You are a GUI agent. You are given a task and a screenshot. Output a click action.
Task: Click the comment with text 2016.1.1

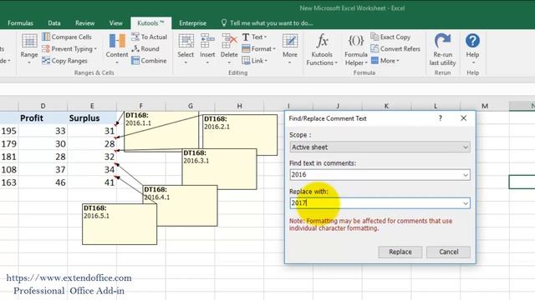[x=161, y=131]
